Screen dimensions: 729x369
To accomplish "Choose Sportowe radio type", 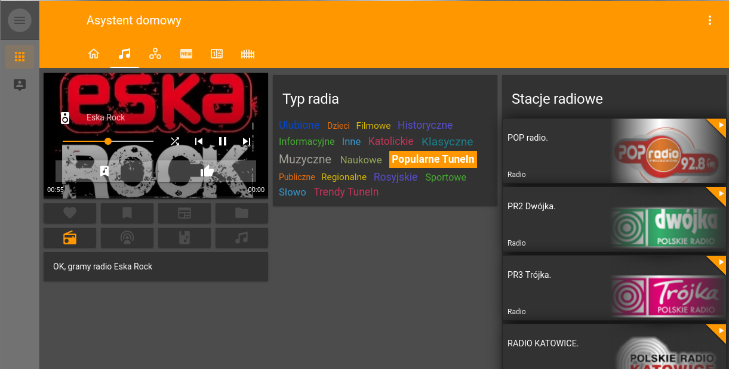I will (446, 177).
